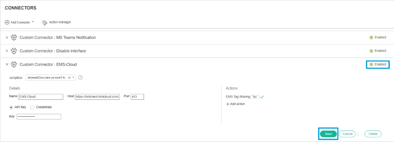Click the CONNECTORS page heading
The width and height of the screenshot is (394, 142).
click(x=20, y=8)
